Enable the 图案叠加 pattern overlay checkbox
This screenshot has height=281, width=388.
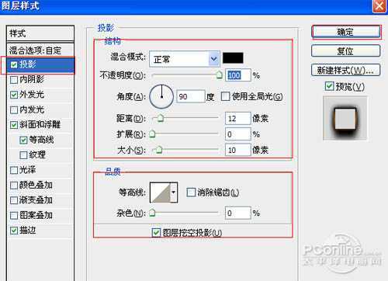(14, 215)
